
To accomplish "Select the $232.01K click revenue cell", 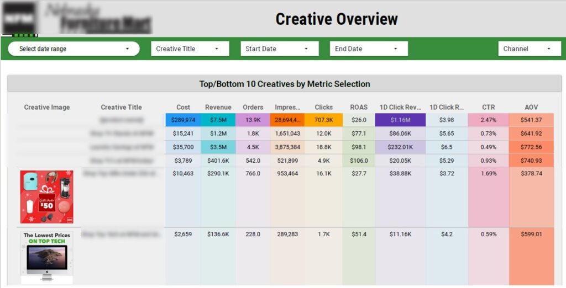I will coord(400,147).
